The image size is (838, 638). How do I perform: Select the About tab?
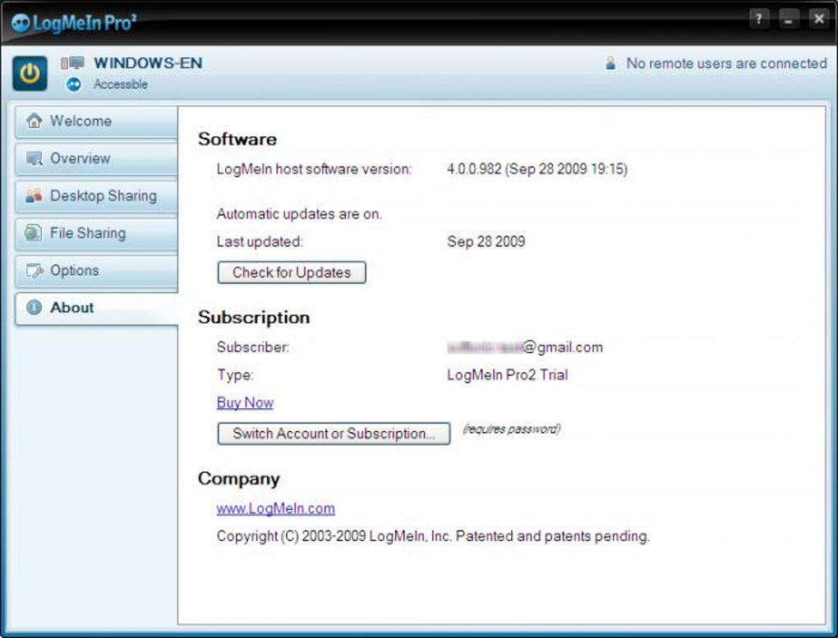pyautogui.click(x=96, y=308)
